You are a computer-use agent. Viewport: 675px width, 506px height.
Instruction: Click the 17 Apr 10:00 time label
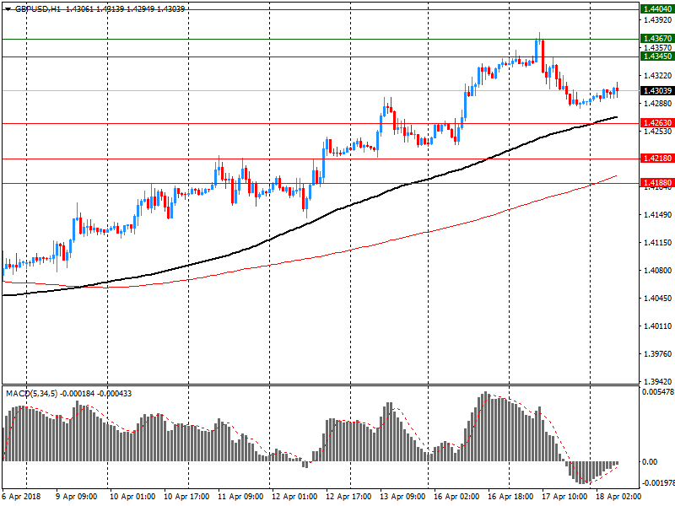[x=564, y=496]
